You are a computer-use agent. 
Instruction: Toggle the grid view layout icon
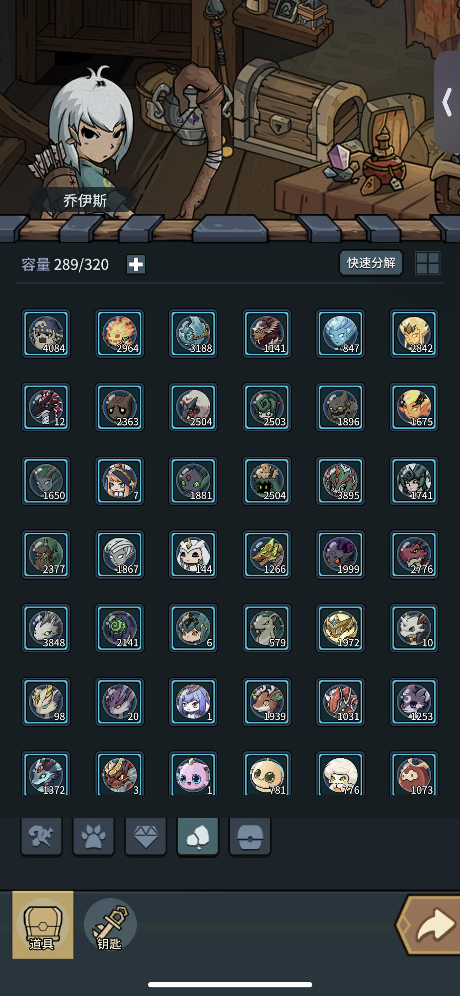(x=428, y=263)
